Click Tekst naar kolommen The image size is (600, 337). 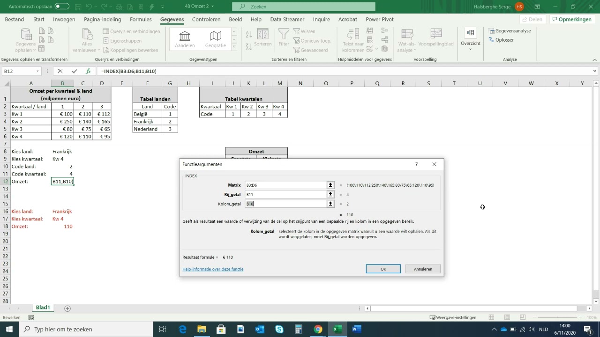(x=353, y=40)
